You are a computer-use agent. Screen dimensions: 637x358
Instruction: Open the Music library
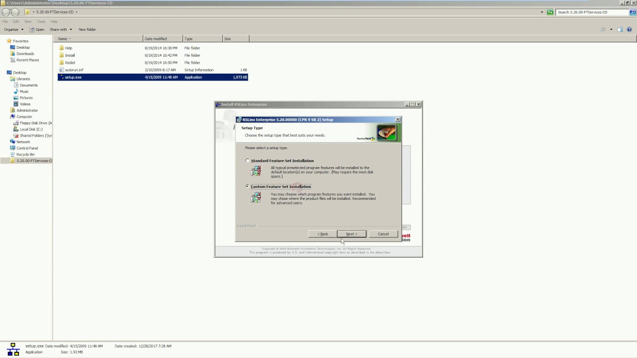[x=24, y=91]
